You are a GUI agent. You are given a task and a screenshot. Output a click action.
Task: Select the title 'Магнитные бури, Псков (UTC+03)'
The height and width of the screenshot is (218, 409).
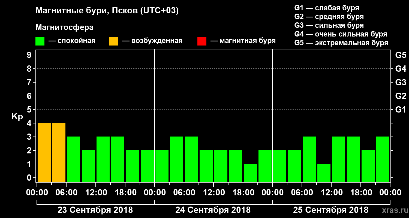[107, 11]
